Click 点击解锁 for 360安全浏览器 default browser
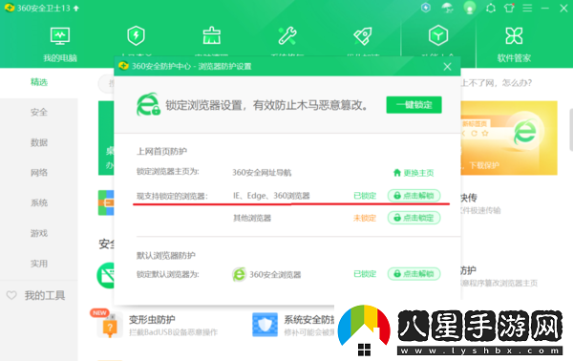The width and height of the screenshot is (573, 361). coord(414,274)
